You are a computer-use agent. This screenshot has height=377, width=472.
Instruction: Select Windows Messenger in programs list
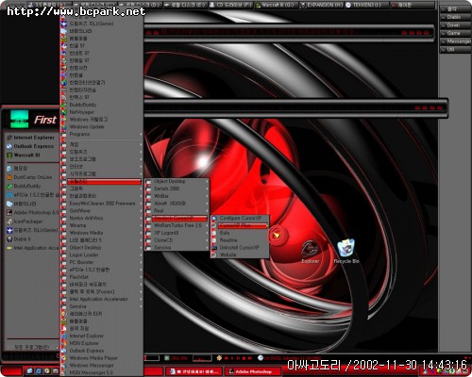click(x=102, y=366)
